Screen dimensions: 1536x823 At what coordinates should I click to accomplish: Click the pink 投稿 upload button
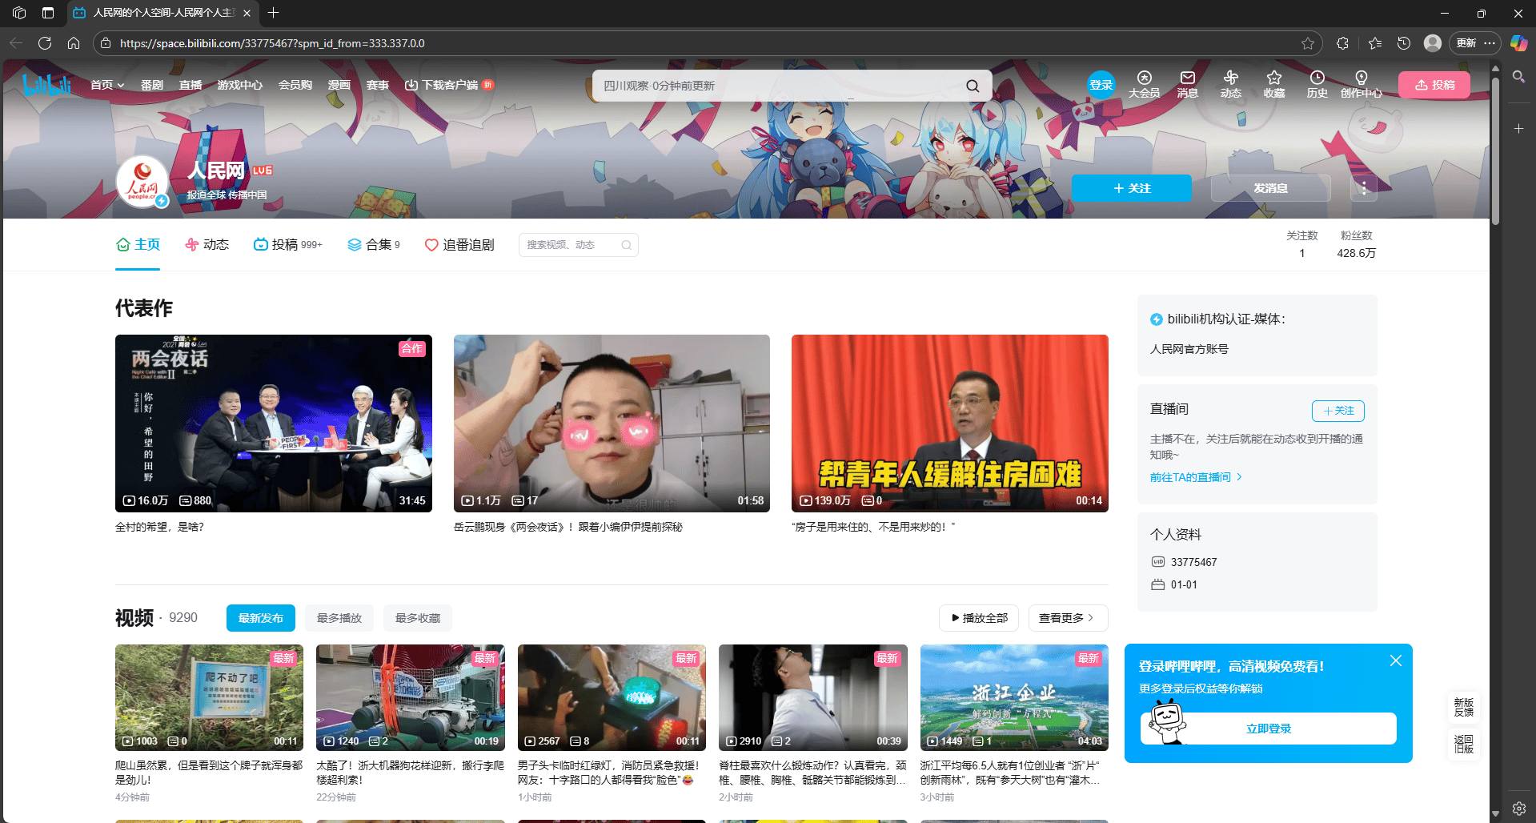pos(1434,85)
